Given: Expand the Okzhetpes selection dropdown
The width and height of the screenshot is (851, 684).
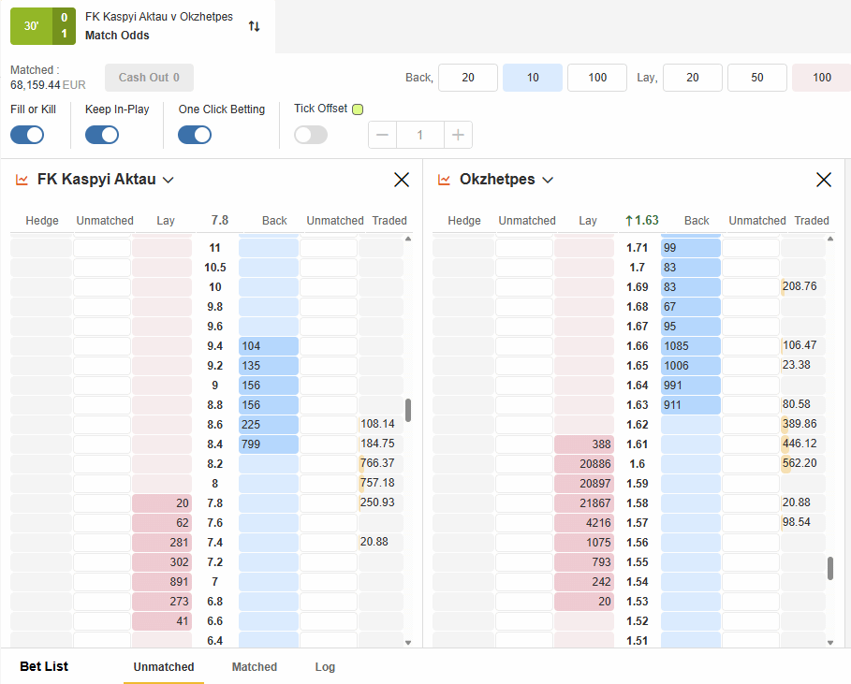Looking at the screenshot, I should 549,180.
